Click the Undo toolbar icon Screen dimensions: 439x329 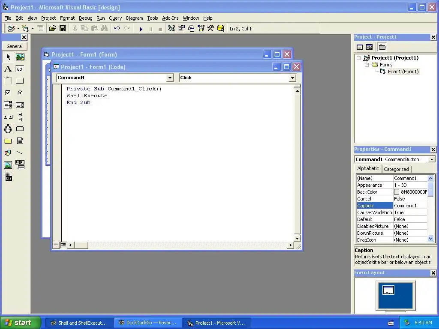pos(117,29)
